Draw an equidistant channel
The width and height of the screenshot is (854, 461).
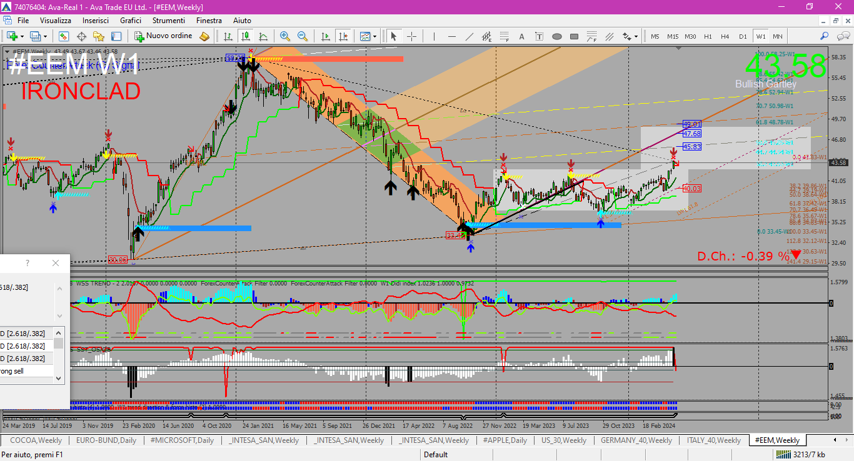pos(487,36)
